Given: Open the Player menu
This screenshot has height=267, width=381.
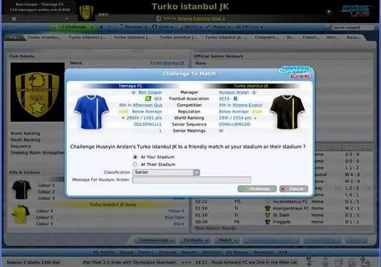Looking at the screenshot, I should coord(218,27).
